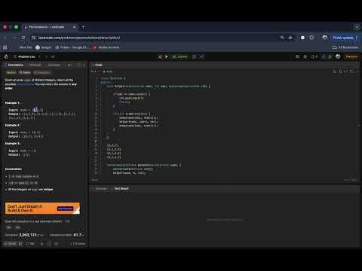Viewport: 362px width, 271px height.
Task: Click the debugger icon beside Run
Action: coord(160,56)
